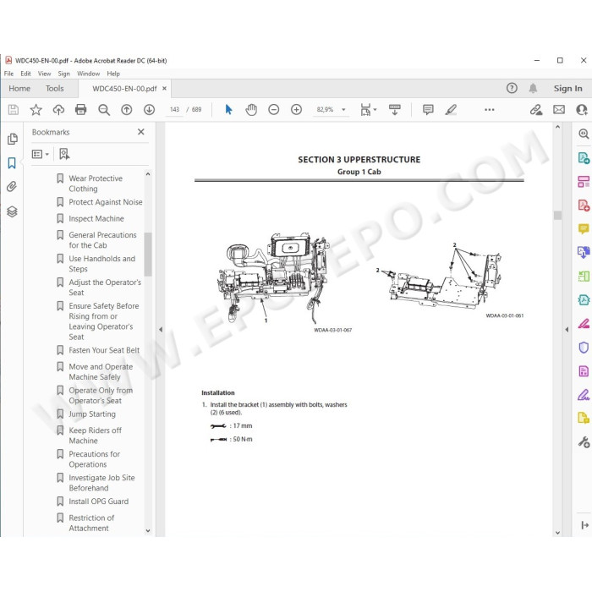Open the find text magnifier
The height and width of the screenshot is (592, 592).
click(104, 109)
